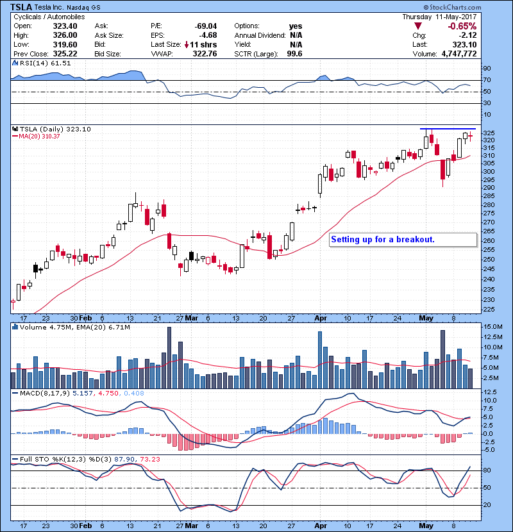
Task: Click the Last Size value 11 shrs
Action: pos(203,45)
